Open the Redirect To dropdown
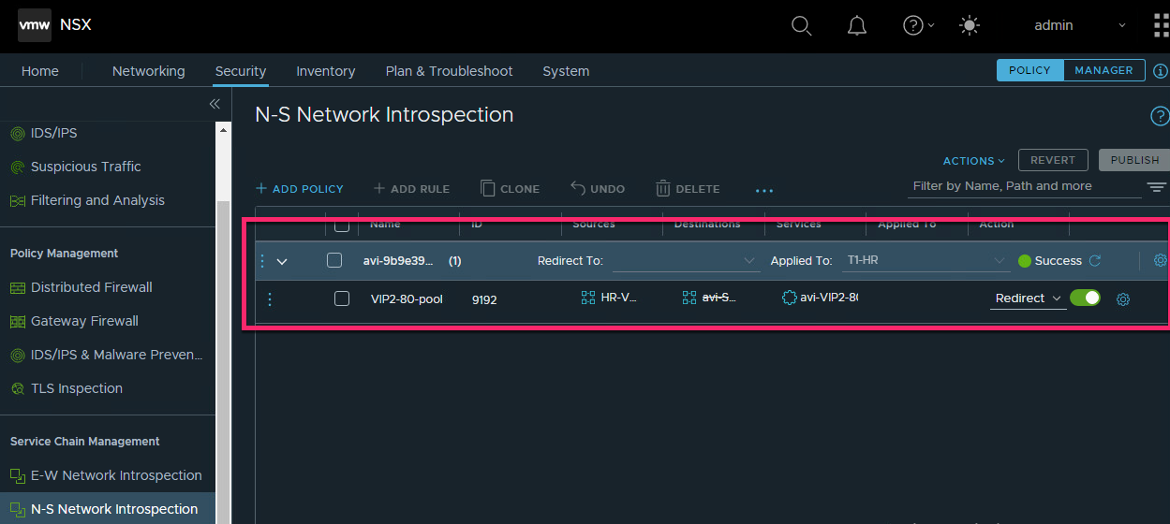The width and height of the screenshot is (1170, 524). coord(686,261)
